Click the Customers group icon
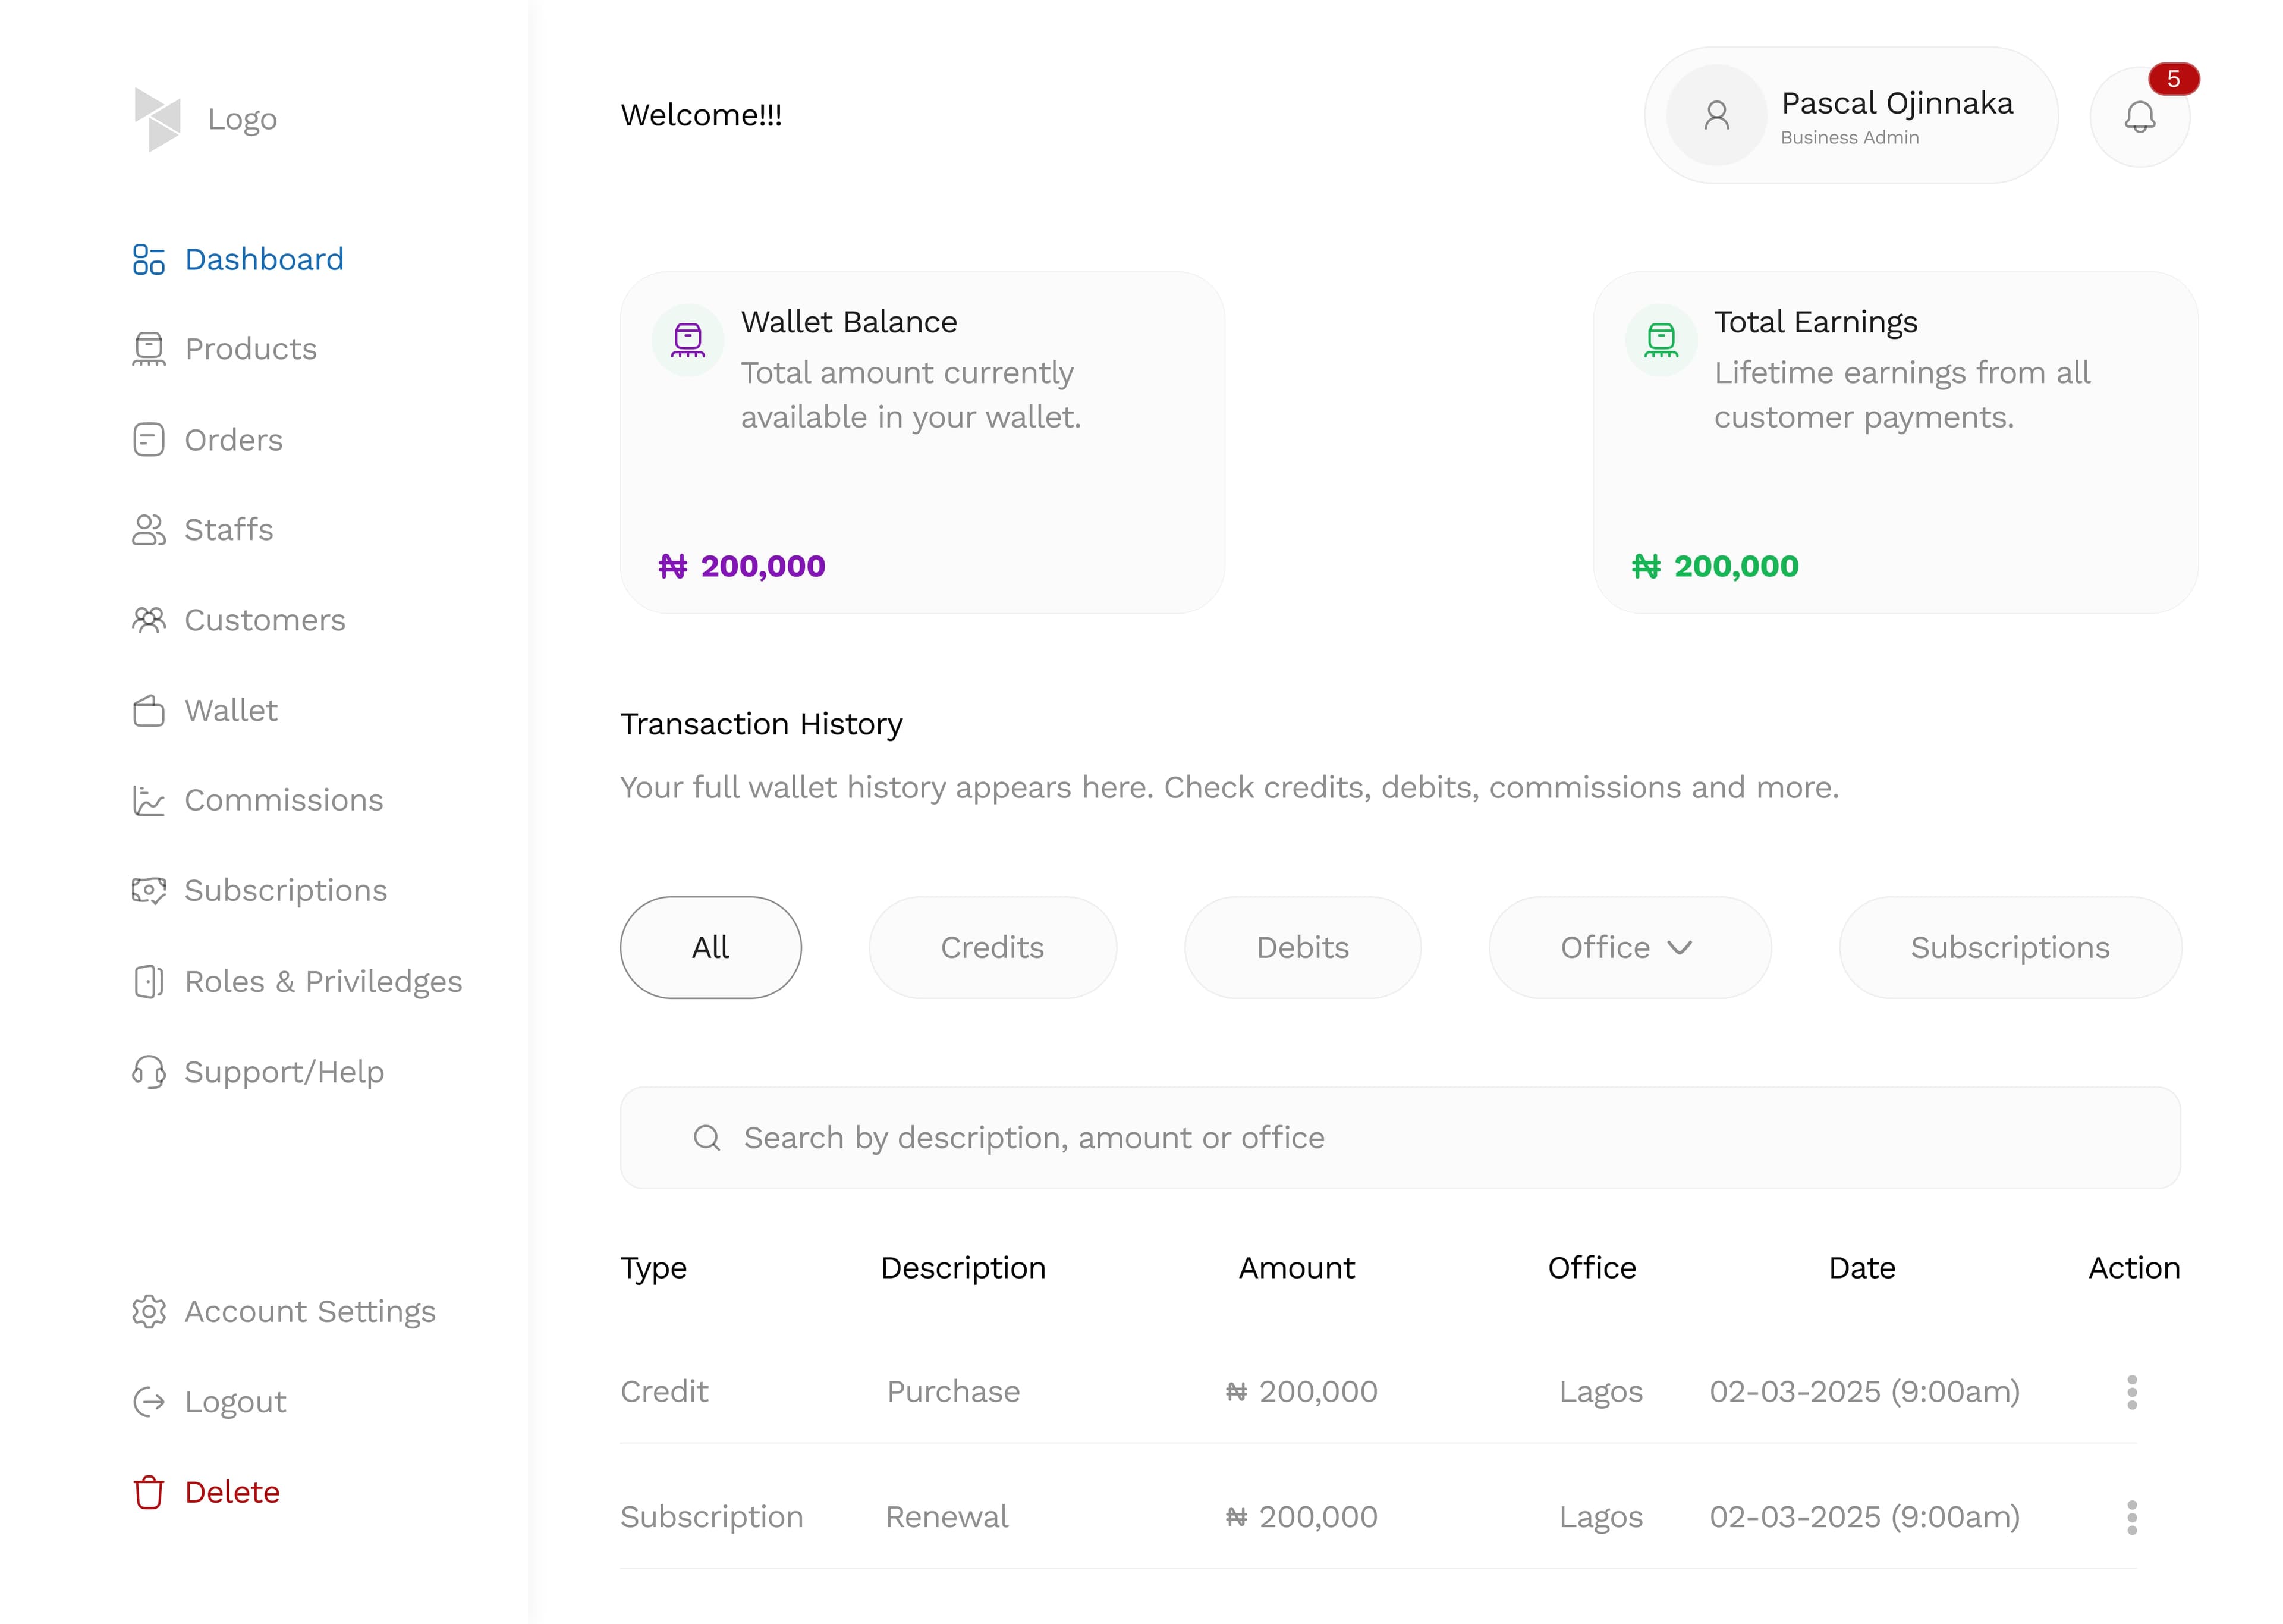This screenshot has width=2283, height=1624. point(148,620)
